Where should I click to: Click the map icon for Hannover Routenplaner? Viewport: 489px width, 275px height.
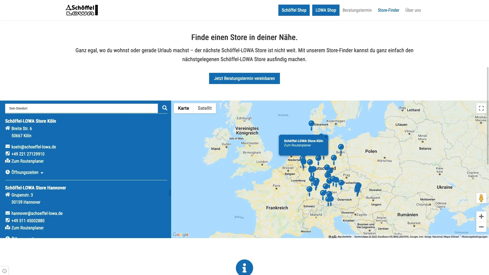coord(8,227)
